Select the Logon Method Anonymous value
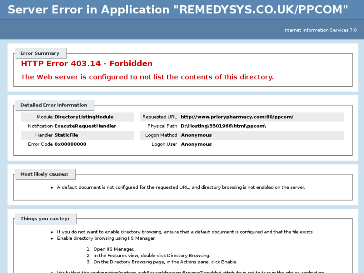Viewport: 364px width, 273px height. (196, 135)
